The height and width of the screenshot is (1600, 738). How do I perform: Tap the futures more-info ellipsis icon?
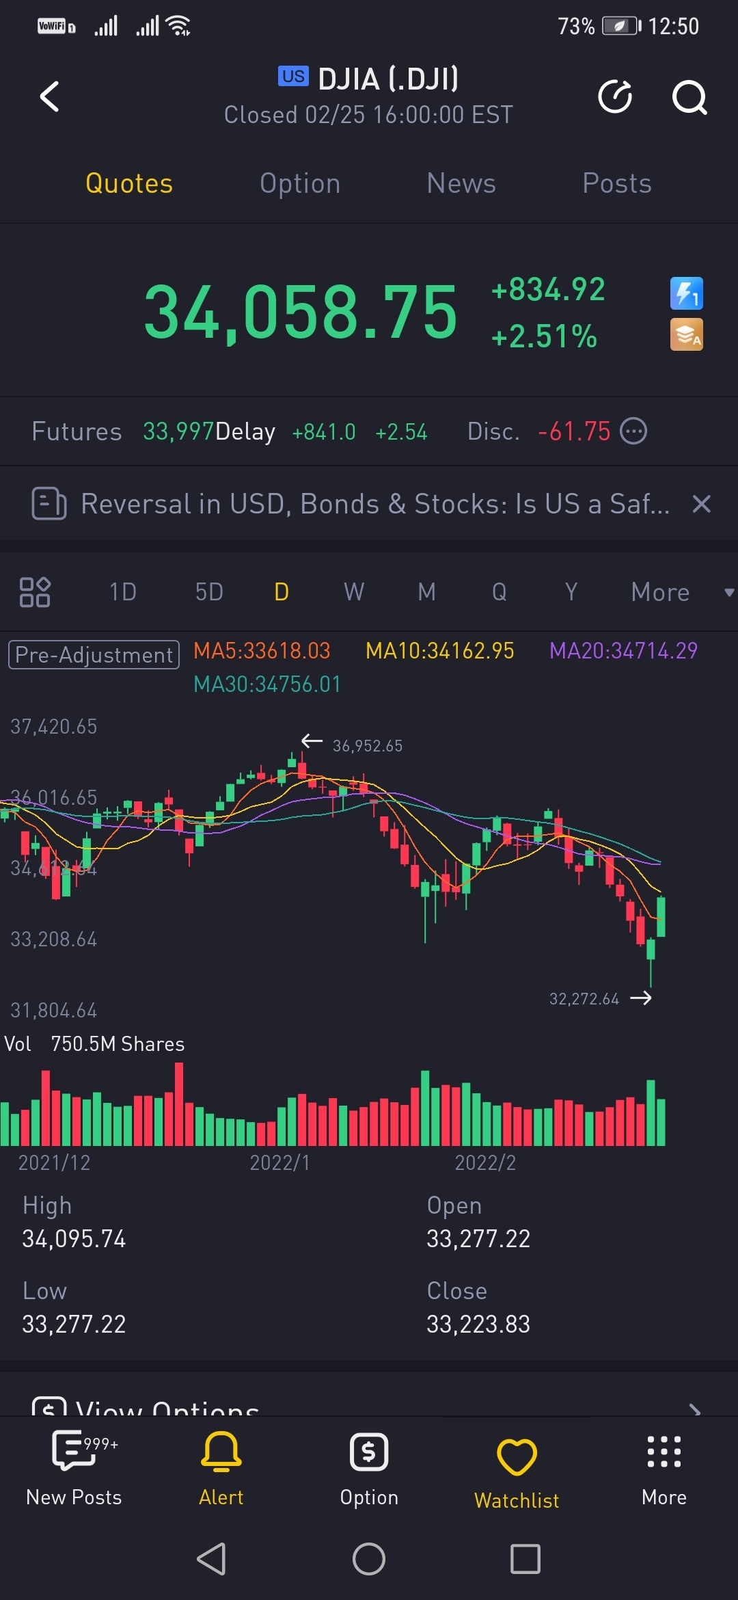[x=633, y=431]
